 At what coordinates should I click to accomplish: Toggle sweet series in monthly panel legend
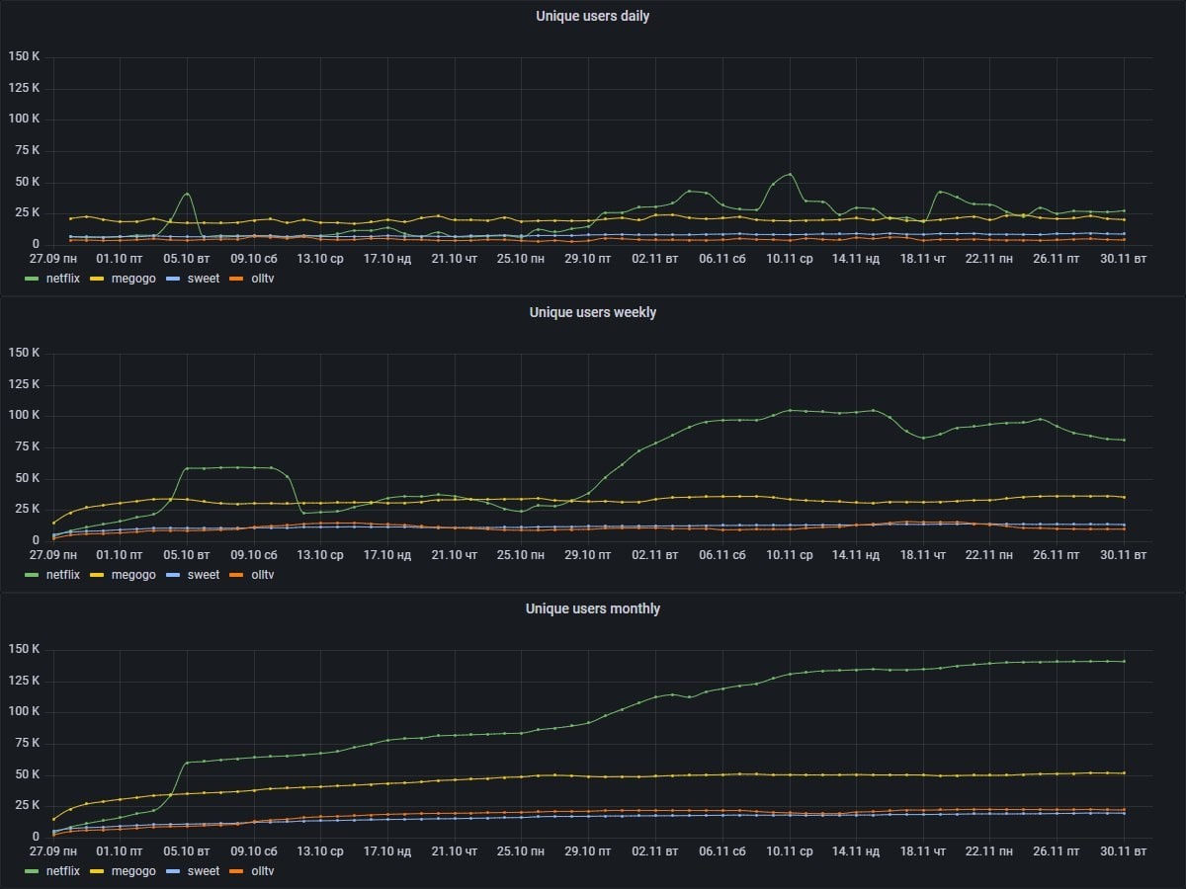pyautogui.click(x=203, y=871)
